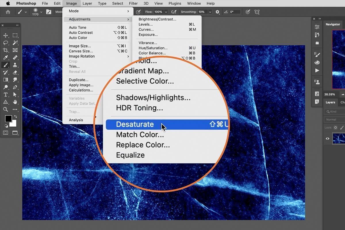This screenshot has height=230, width=345.
Task: Reset default foreground and background colors
Action: (x=6, y=126)
